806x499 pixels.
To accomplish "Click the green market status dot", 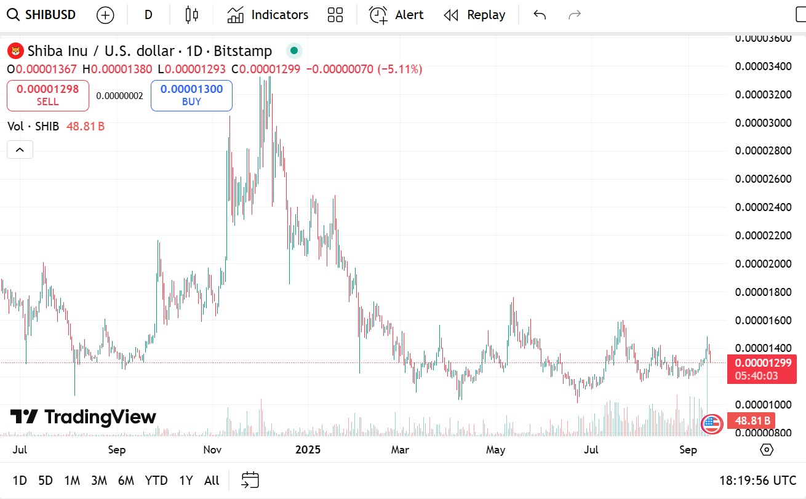I will 293,50.
